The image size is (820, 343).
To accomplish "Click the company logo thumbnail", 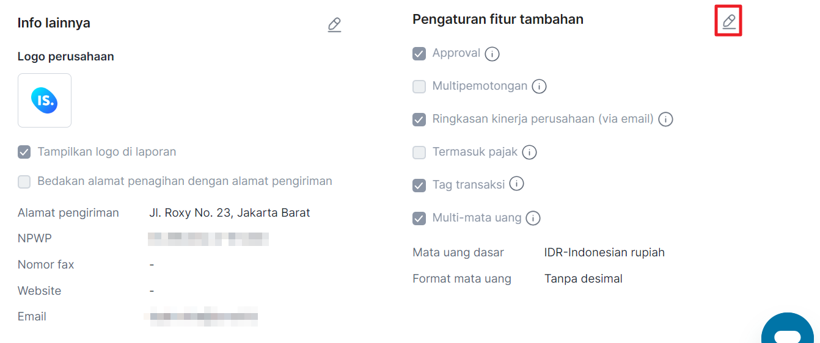I will [x=45, y=100].
